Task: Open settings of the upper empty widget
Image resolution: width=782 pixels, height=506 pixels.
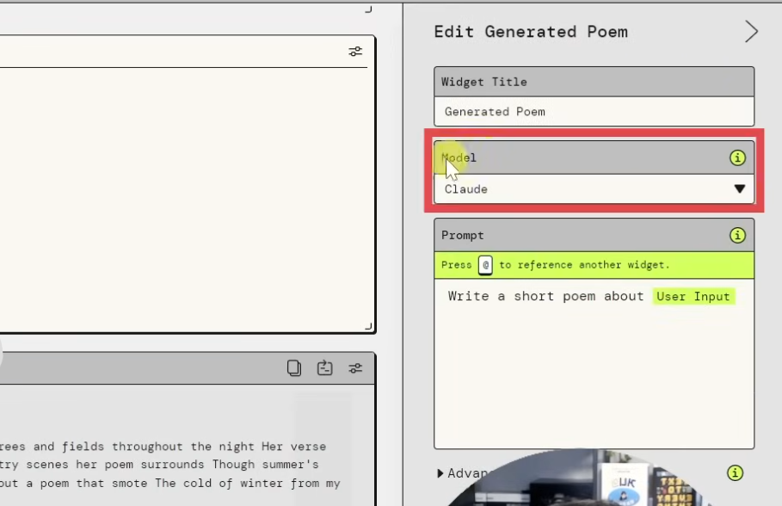Action: coord(355,52)
